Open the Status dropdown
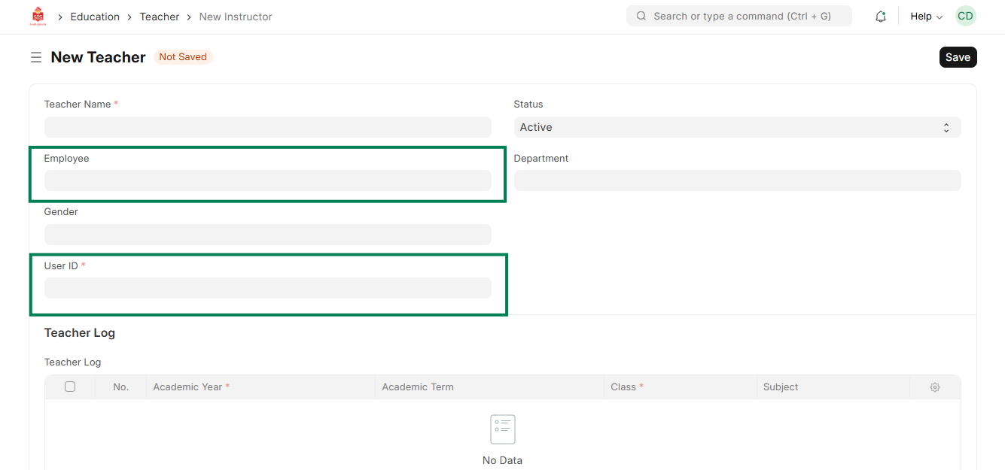1005x470 pixels. pos(737,127)
